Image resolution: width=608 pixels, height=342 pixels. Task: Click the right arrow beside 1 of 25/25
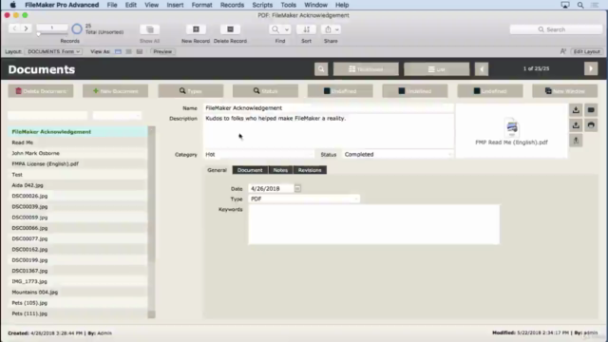click(x=591, y=69)
